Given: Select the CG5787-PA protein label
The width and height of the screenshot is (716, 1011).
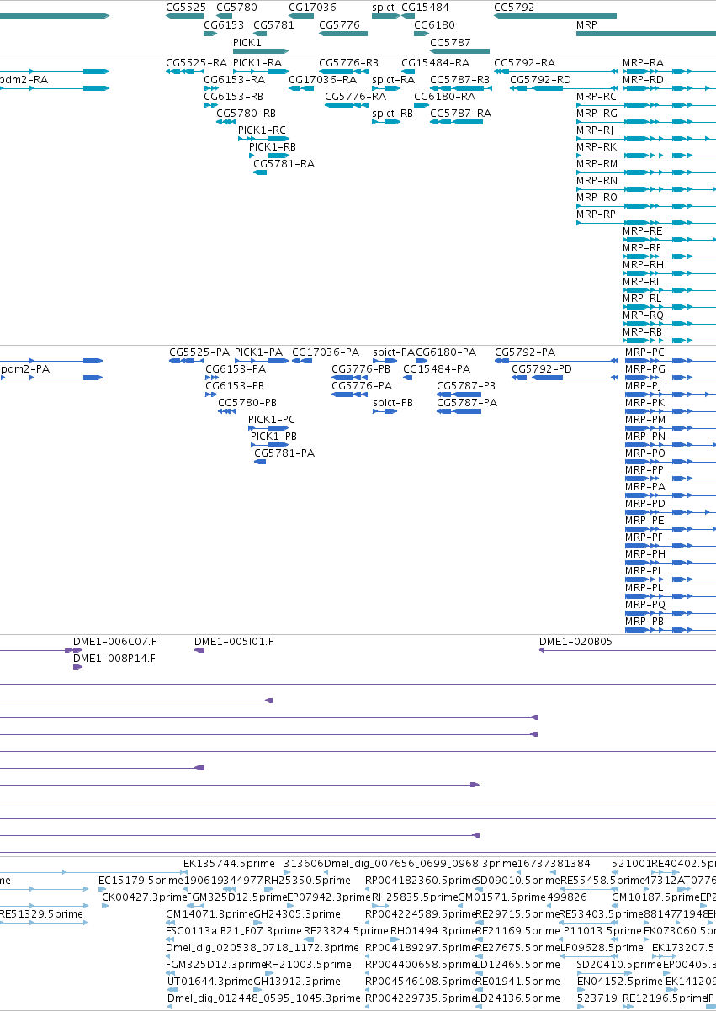Looking at the screenshot, I should click(467, 403).
